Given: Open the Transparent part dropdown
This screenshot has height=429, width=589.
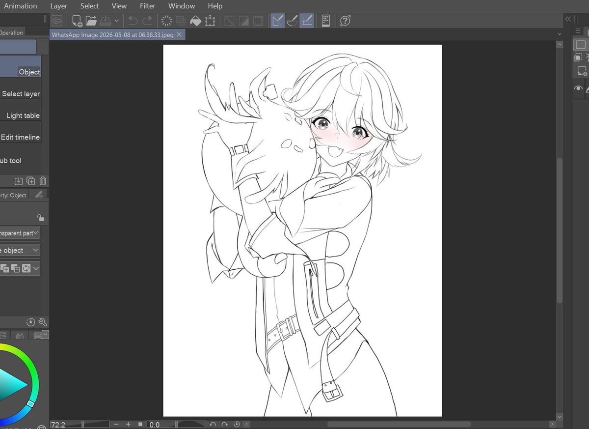Looking at the screenshot, I should point(20,233).
